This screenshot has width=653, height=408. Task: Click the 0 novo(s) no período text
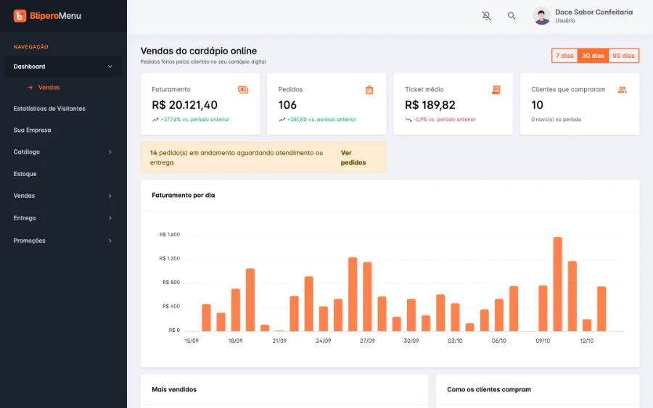[x=556, y=120]
